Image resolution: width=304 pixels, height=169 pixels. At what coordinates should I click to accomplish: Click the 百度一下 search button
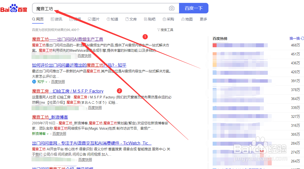(x=193, y=8)
